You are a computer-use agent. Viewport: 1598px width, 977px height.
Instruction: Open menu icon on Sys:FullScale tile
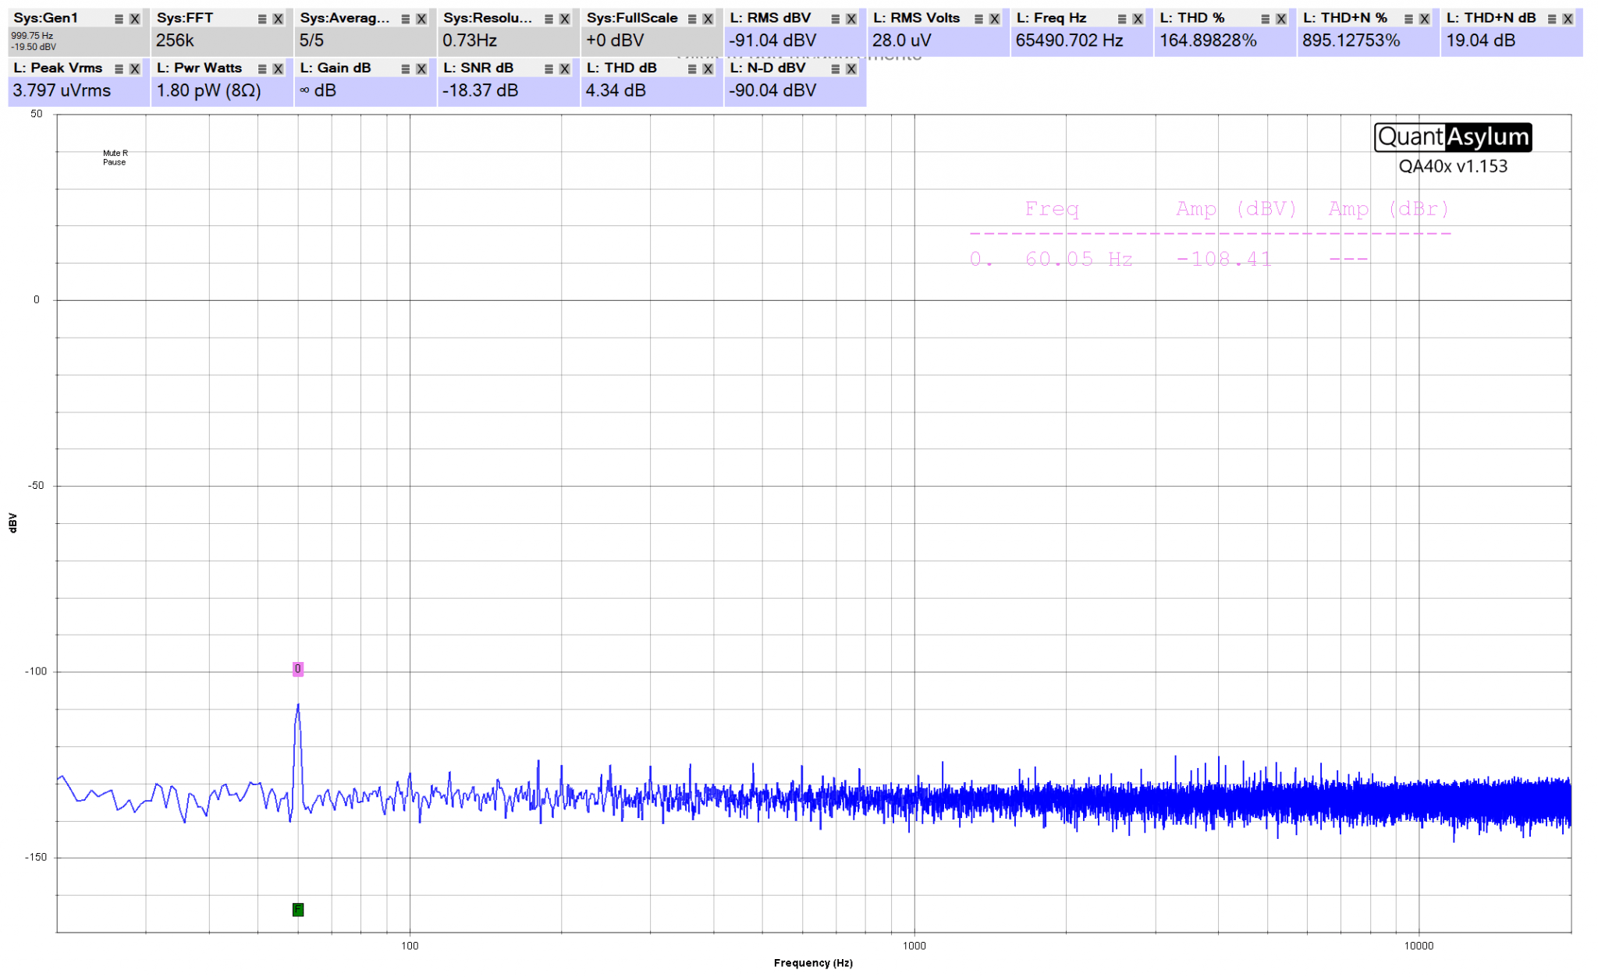(692, 19)
